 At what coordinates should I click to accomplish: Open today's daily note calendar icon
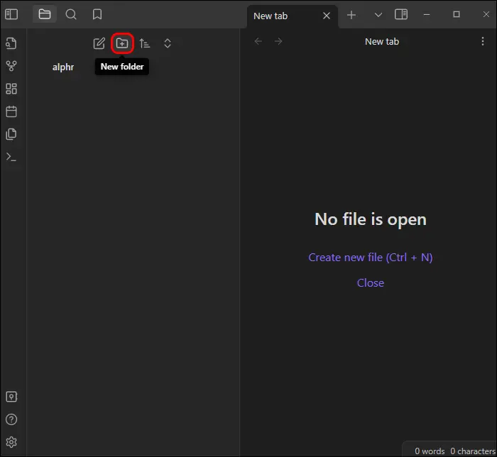(11, 111)
